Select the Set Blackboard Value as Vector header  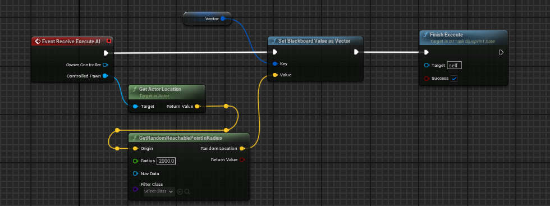coord(315,41)
